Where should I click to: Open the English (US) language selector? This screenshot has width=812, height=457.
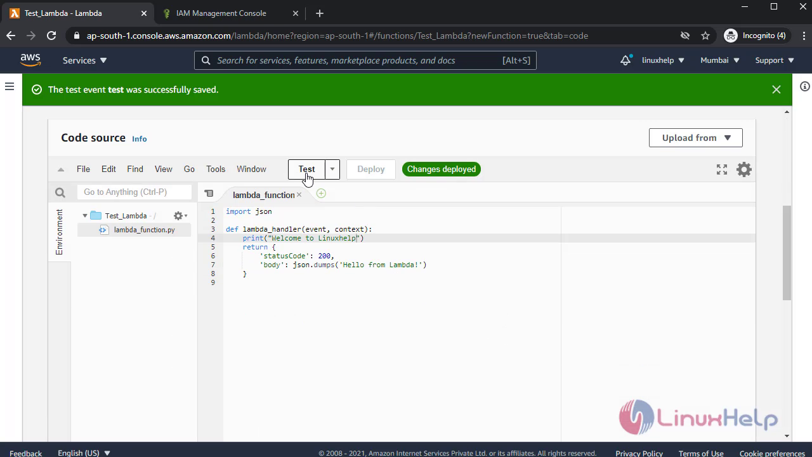(x=84, y=453)
